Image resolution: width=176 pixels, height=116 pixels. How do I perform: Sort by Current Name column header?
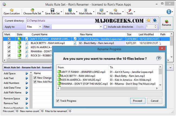(x=51, y=35)
